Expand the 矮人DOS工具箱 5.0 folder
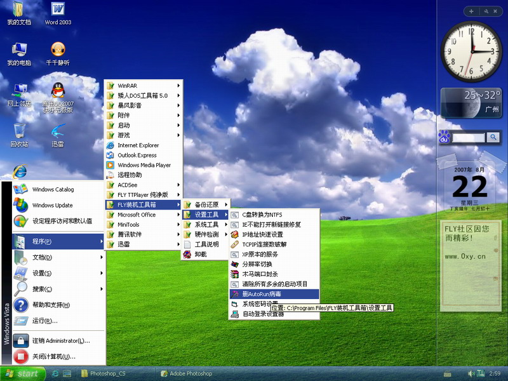Screen dimensions: 508x381 click(x=144, y=96)
